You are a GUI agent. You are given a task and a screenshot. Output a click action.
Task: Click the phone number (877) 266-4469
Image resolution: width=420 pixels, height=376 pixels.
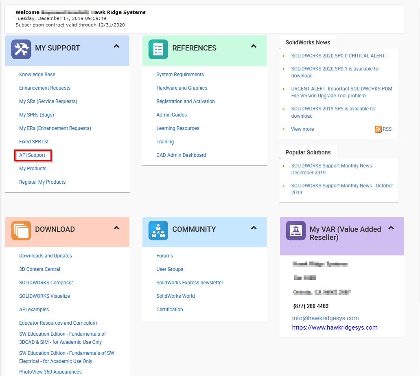(311, 306)
